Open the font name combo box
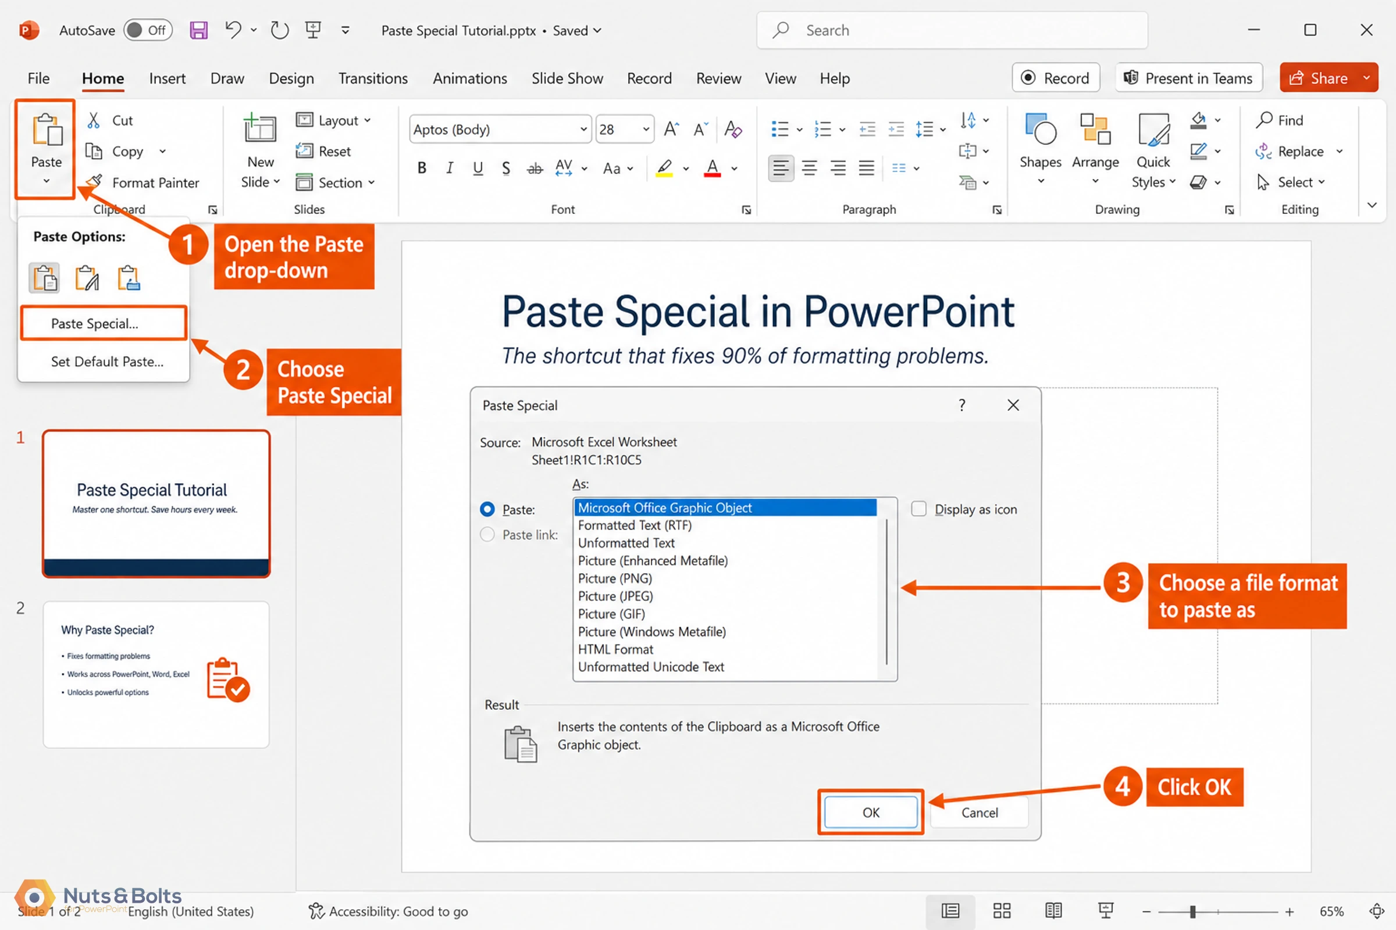1396x930 pixels. (x=500, y=129)
